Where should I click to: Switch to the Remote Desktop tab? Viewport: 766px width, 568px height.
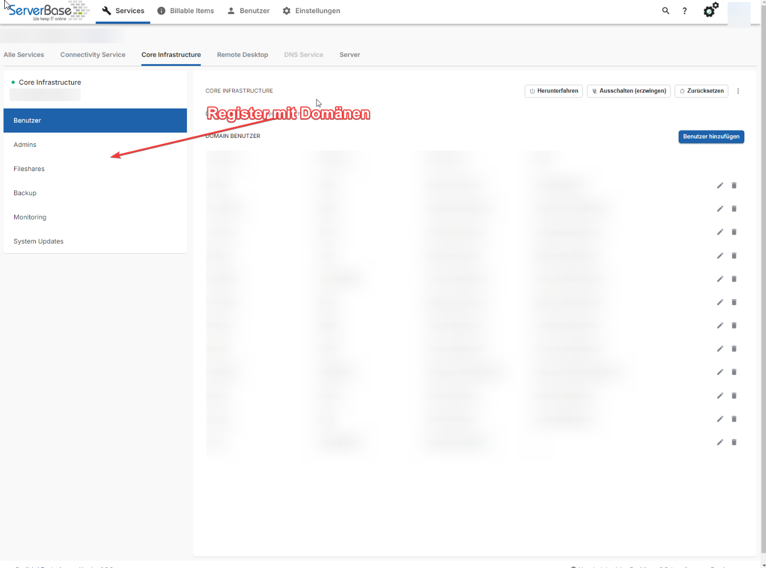click(242, 55)
